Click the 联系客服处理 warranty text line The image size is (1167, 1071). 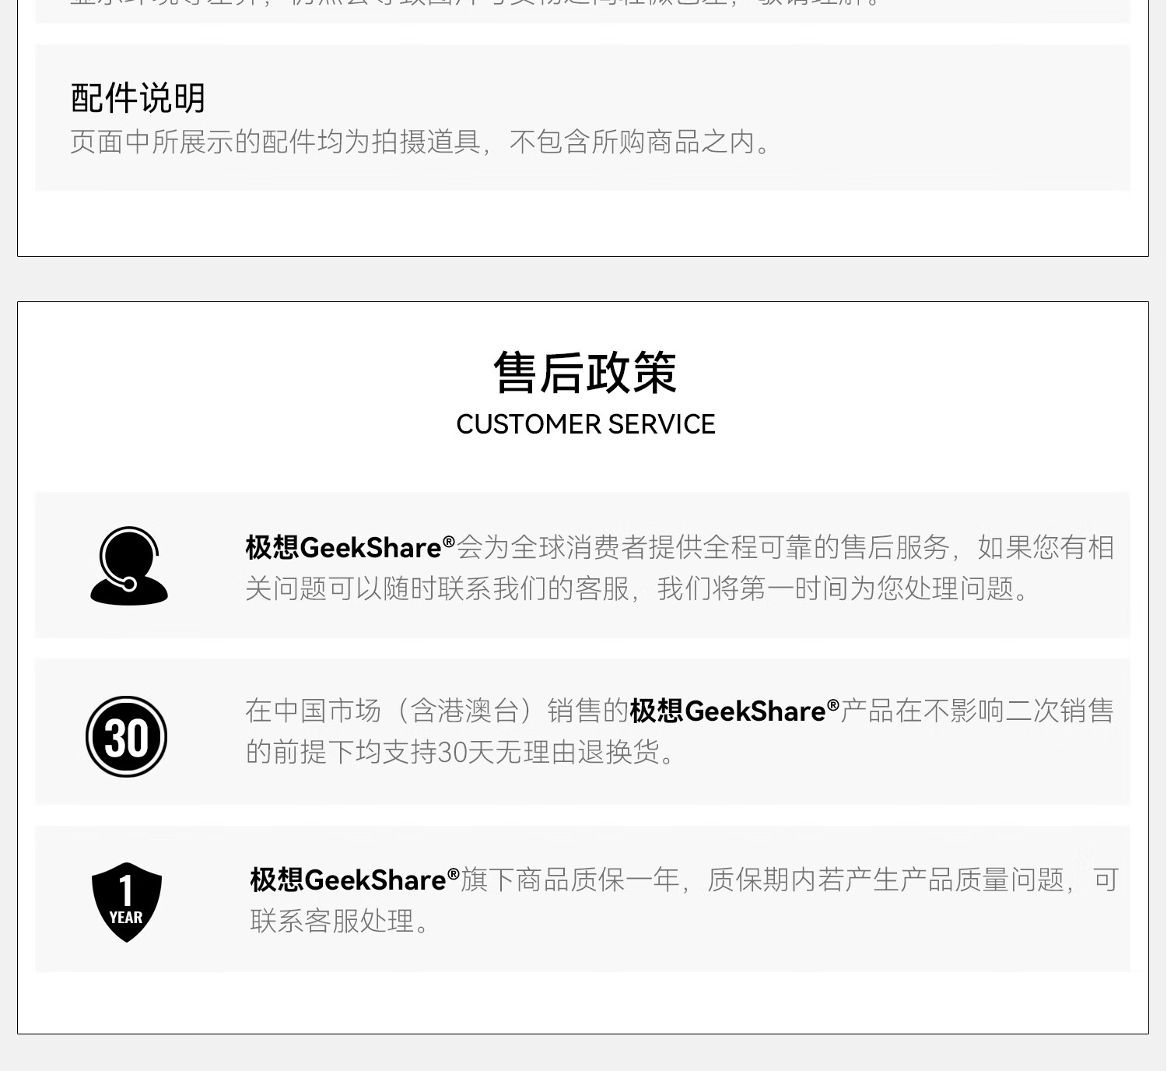pyautogui.click(x=339, y=921)
